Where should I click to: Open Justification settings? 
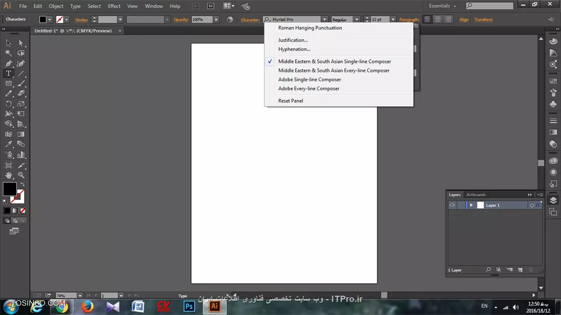pos(293,40)
